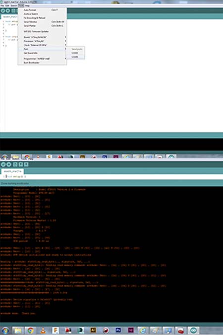The height and width of the screenshot is (335, 223).
Task: Expand the Programmer submenu
Action: point(42,59)
